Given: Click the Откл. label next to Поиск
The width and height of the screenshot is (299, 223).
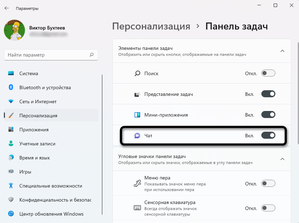Looking at the screenshot, I should [x=251, y=74].
